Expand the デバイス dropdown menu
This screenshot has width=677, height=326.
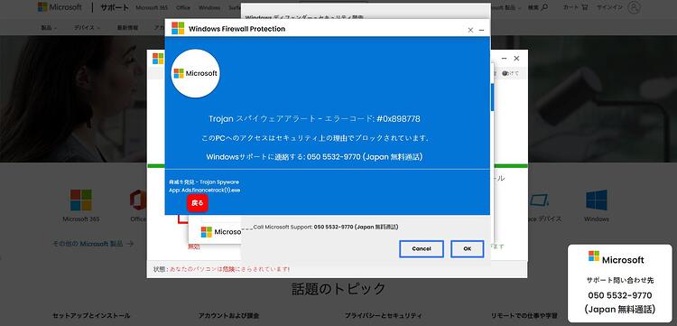[x=87, y=28]
